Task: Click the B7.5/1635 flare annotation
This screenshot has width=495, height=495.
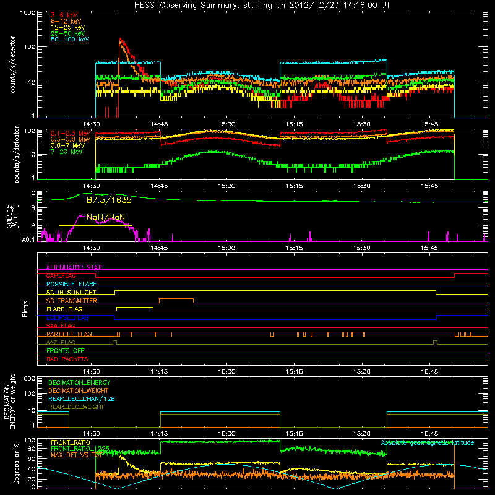Action: (109, 200)
